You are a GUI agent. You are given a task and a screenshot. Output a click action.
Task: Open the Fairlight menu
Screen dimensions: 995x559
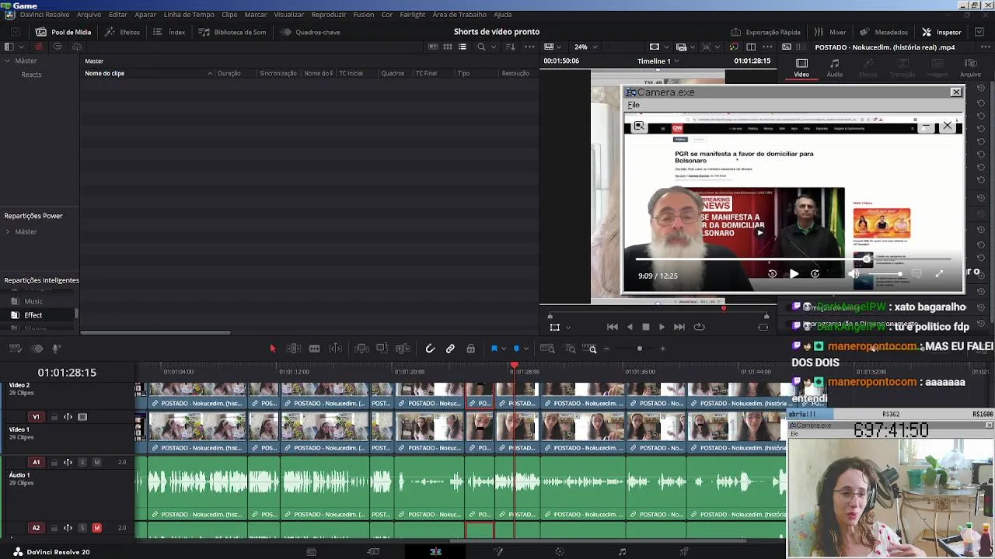pos(413,15)
